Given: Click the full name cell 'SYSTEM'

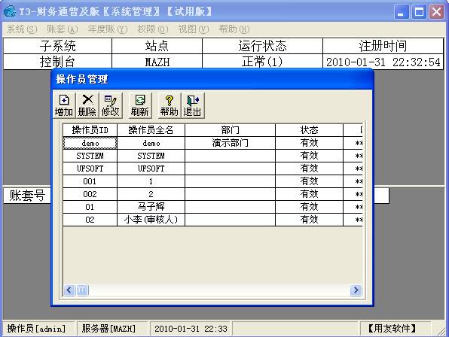Looking at the screenshot, I should pyautogui.click(x=151, y=156).
